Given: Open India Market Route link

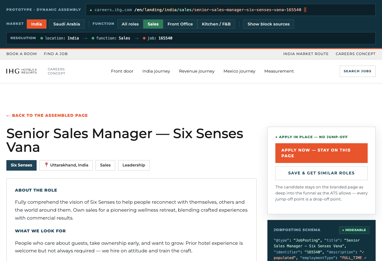Looking at the screenshot, I should point(306,54).
